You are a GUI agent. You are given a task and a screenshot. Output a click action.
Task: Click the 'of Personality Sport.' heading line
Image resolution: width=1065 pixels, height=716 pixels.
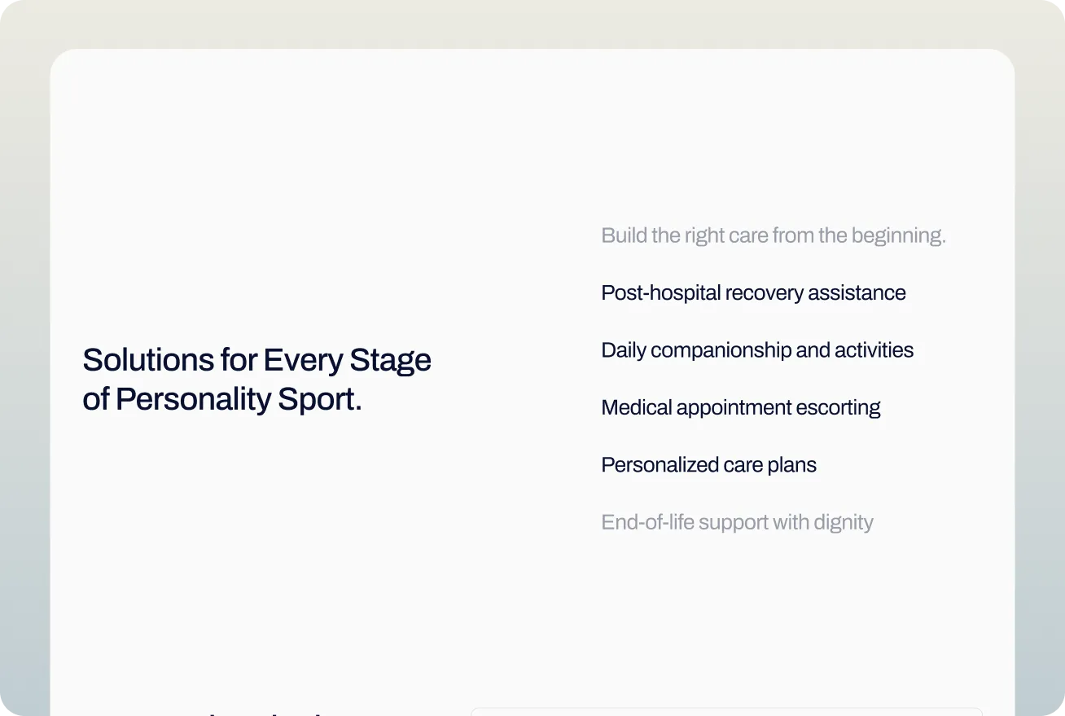tap(222, 399)
